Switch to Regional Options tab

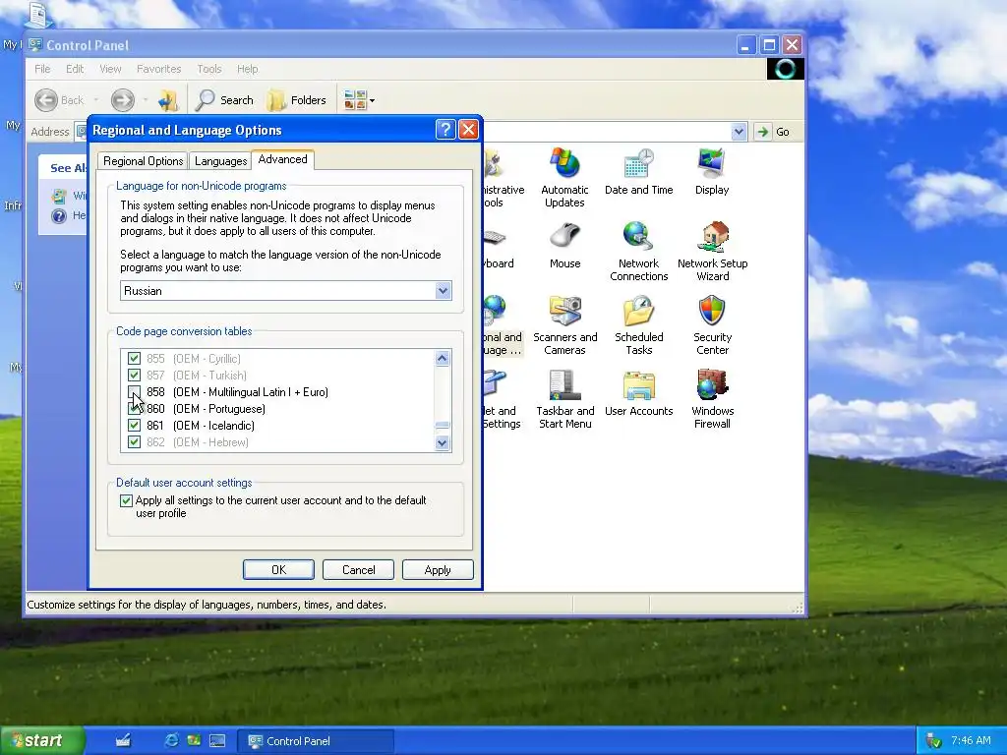(144, 161)
